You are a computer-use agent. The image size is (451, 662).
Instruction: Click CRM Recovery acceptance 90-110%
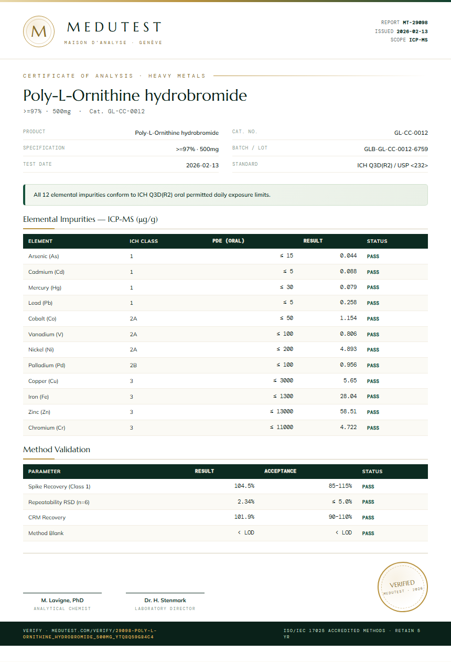pyautogui.click(x=340, y=517)
